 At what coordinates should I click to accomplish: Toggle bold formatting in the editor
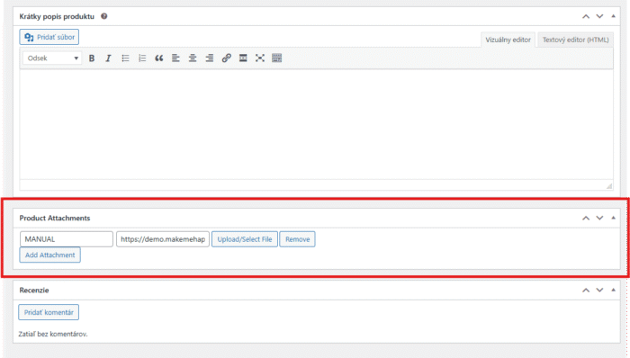[92, 58]
